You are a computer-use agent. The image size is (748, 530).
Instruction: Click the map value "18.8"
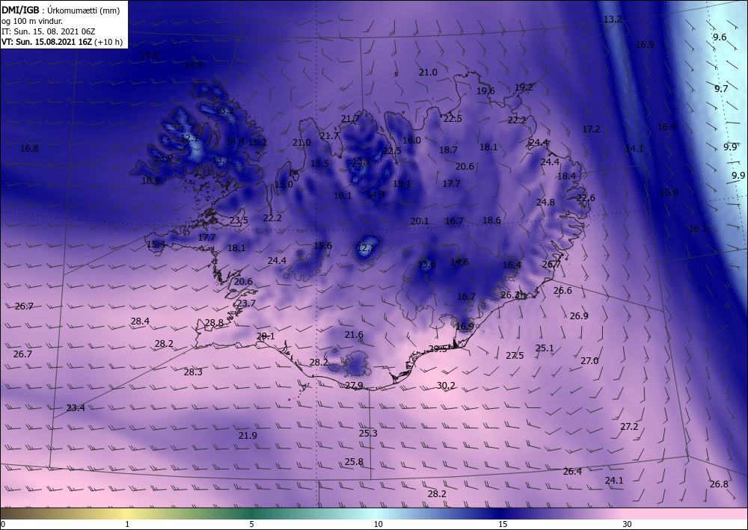(x=150, y=181)
